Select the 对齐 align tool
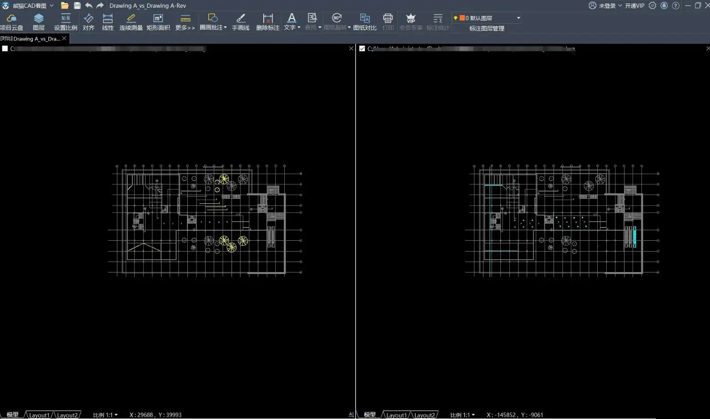Screen dimensions: 710x419 89,22
